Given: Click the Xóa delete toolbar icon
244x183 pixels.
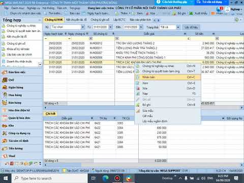Looking at the screenshot, I should (147, 13).
